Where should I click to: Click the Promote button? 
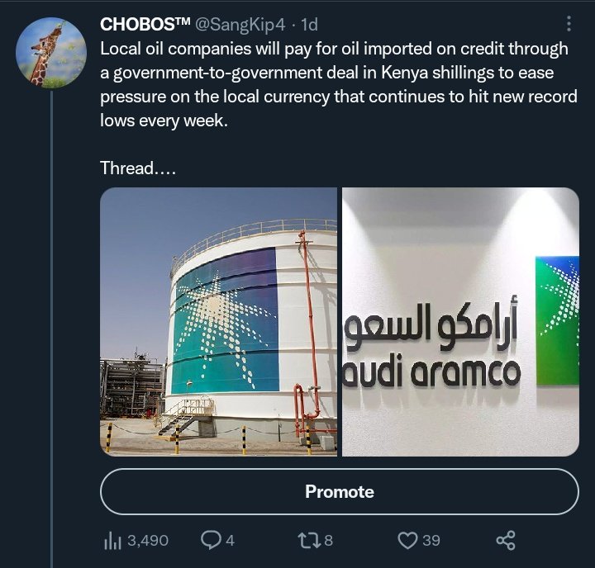(x=340, y=491)
